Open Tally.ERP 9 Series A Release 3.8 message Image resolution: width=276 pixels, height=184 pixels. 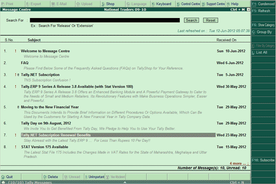tap(77, 87)
